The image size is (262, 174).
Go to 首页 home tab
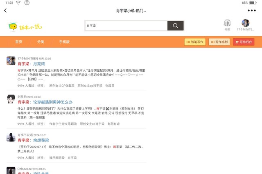tap(19, 42)
